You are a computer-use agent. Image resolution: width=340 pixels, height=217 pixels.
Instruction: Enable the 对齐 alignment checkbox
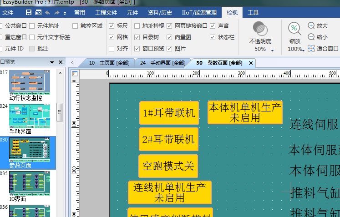pos(112,49)
